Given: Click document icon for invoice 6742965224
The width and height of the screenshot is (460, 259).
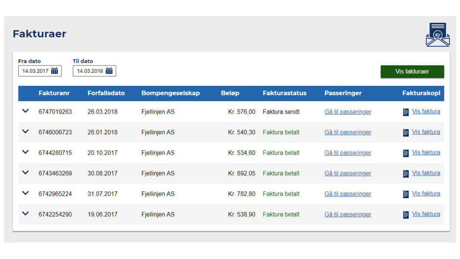Looking at the screenshot, I should 406,194.
